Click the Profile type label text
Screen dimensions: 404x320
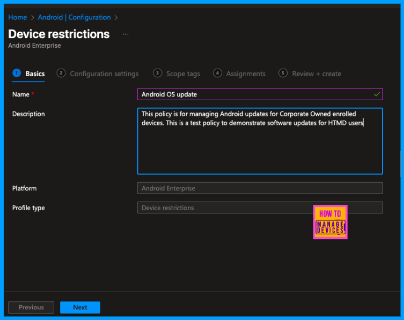coord(28,208)
